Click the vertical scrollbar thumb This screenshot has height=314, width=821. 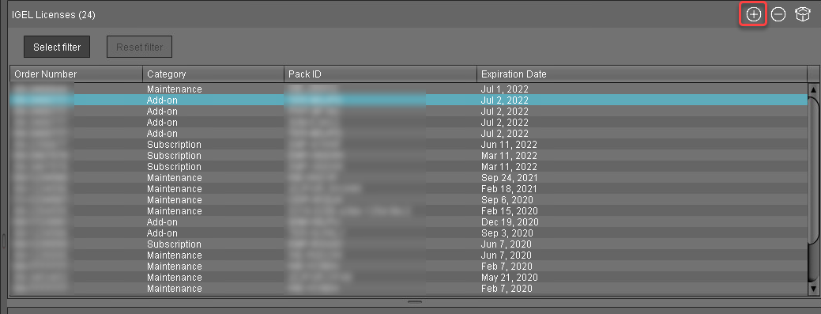[813, 189]
